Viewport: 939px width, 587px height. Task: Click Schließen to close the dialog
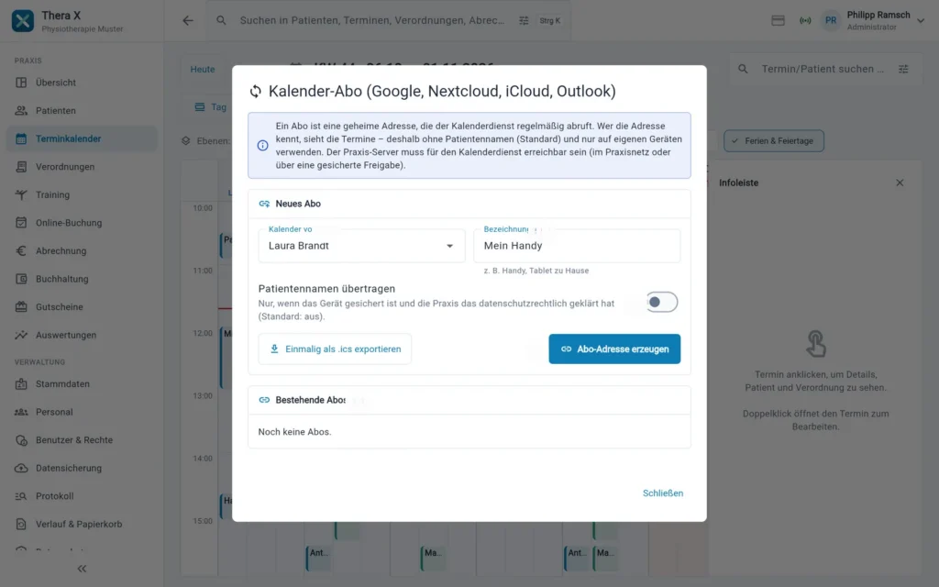(663, 493)
